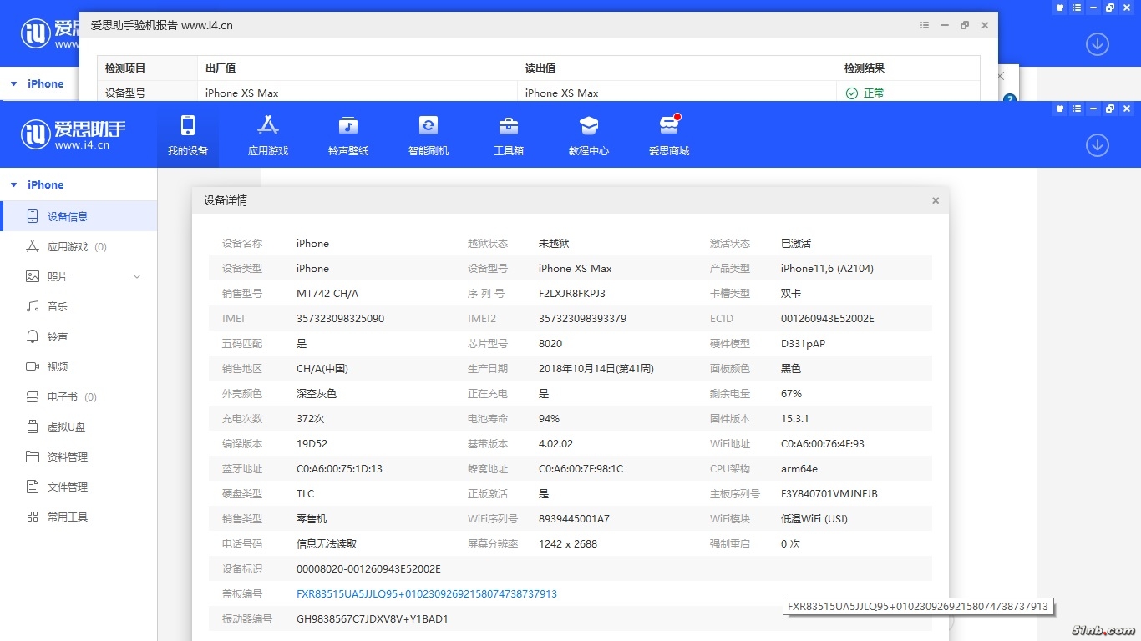The height and width of the screenshot is (641, 1141).
Task: Open 智能刷机 smart flash icon
Action: (x=429, y=127)
